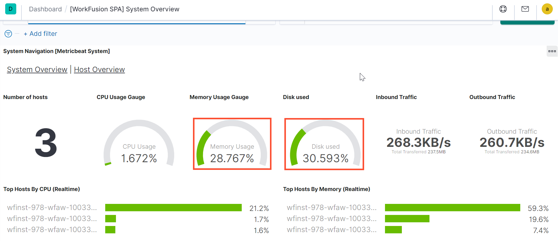Open the filter options icon
Screen dimensions: 558x241
click(x=8, y=34)
